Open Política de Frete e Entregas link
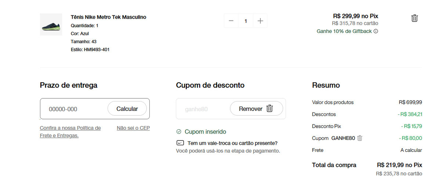This screenshot has width=431, height=183. coord(70,132)
